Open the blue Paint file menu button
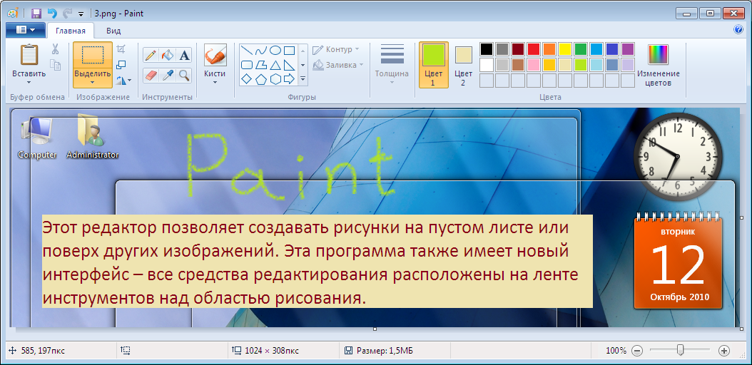This screenshot has width=752, height=365. [x=26, y=30]
